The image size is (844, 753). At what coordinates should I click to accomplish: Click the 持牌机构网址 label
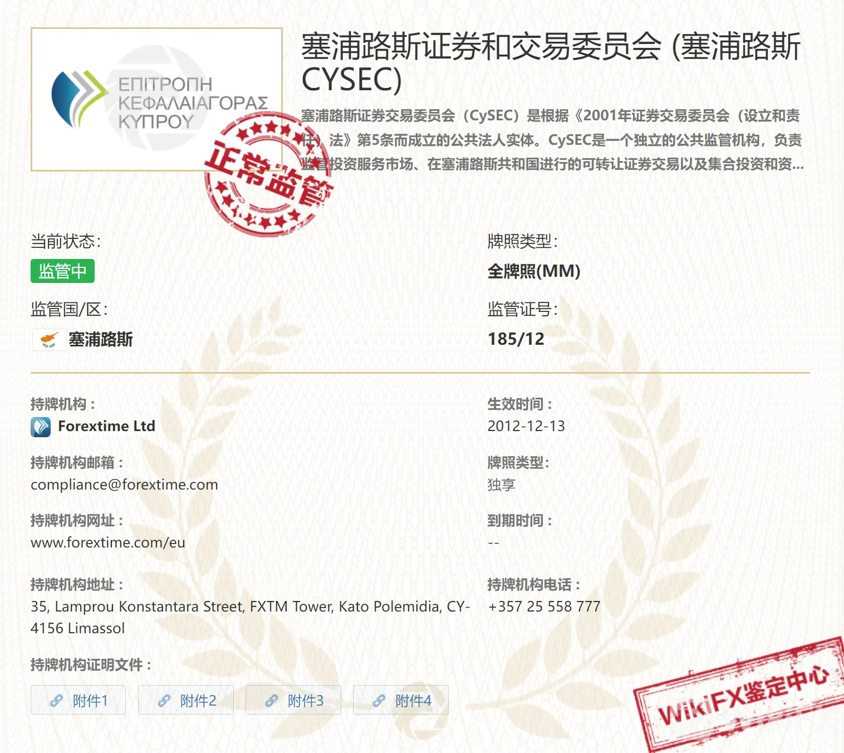click(x=77, y=521)
